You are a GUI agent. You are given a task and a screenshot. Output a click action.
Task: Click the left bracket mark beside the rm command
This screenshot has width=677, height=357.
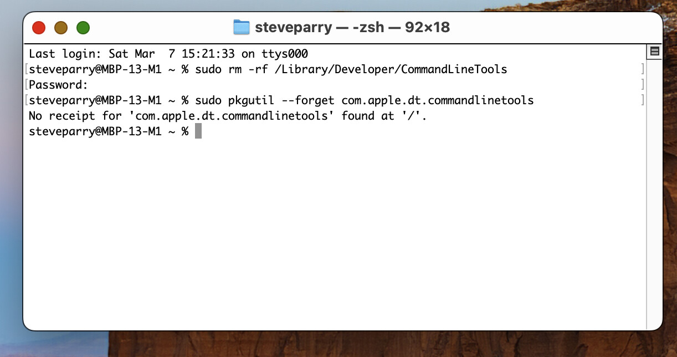click(26, 69)
